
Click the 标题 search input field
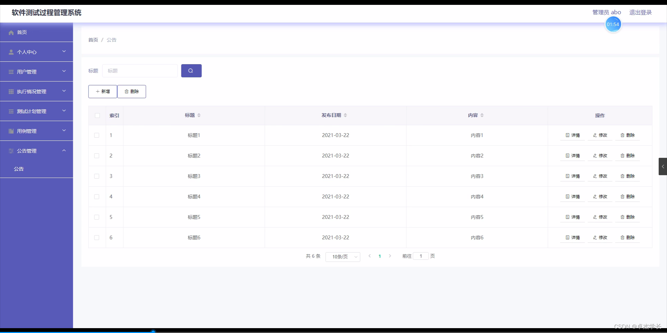(x=140, y=70)
